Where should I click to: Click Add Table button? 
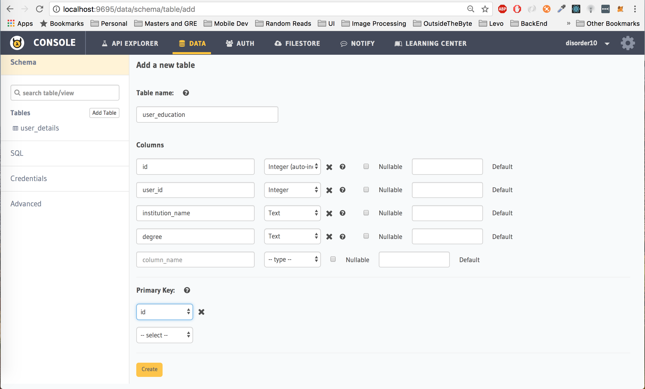[104, 112]
